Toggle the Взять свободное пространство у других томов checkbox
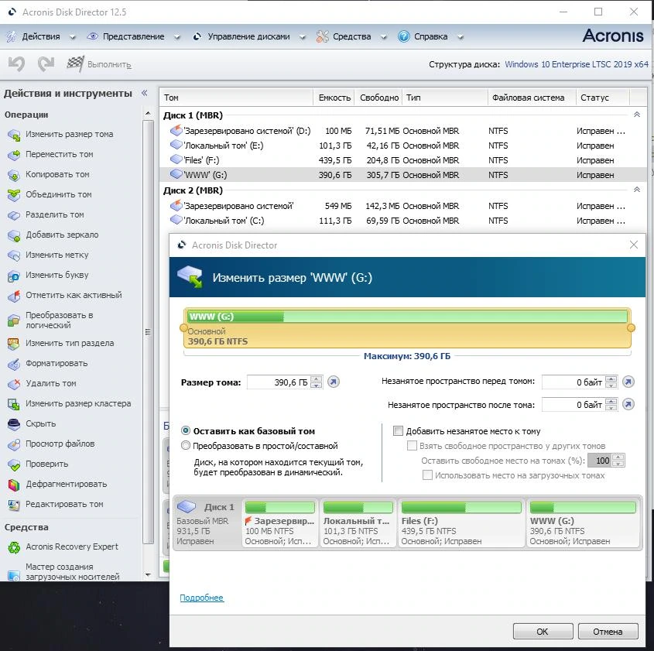This screenshot has width=654, height=651. pyautogui.click(x=412, y=445)
